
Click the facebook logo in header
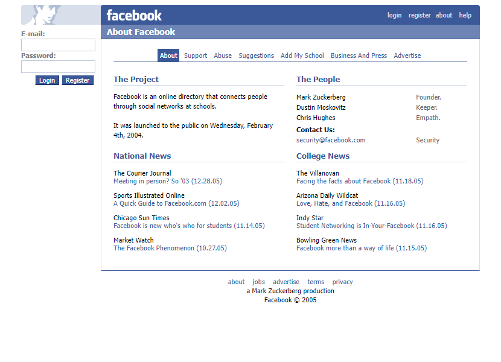point(134,15)
